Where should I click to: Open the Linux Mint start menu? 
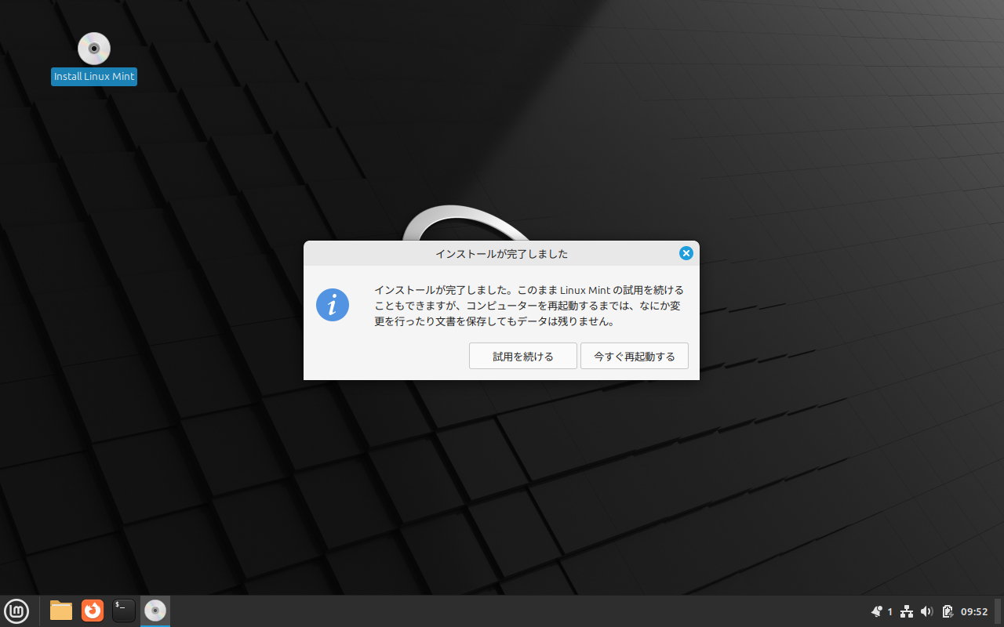[16, 610]
